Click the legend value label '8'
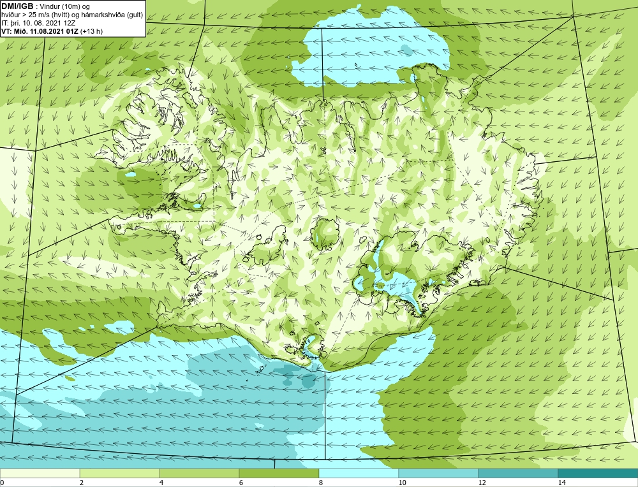The image size is (638, 487). (321, 483)
